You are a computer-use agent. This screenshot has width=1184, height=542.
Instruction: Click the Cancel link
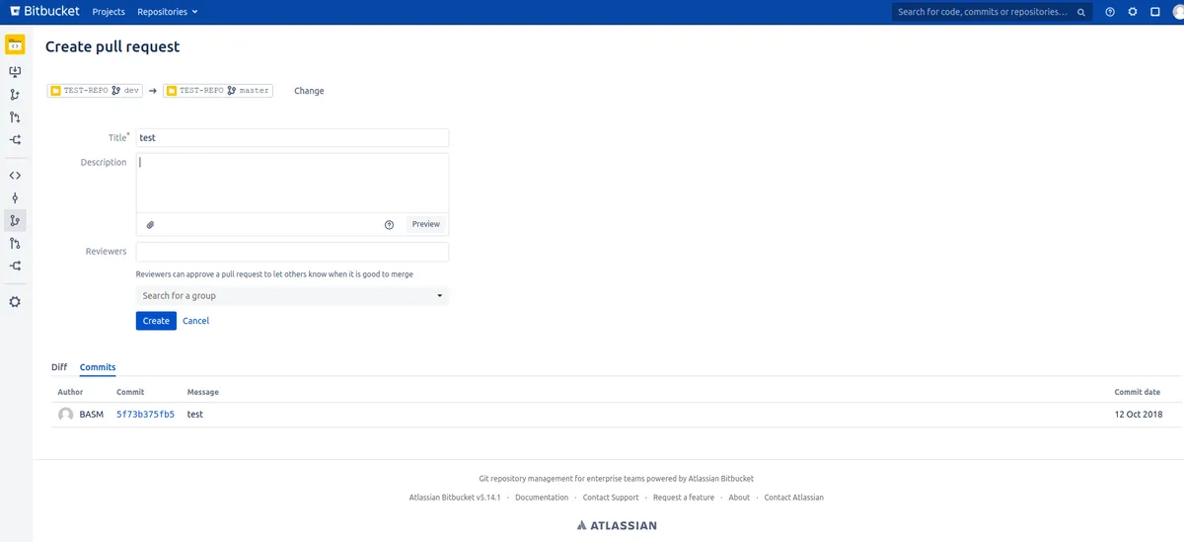click(195, 320)
